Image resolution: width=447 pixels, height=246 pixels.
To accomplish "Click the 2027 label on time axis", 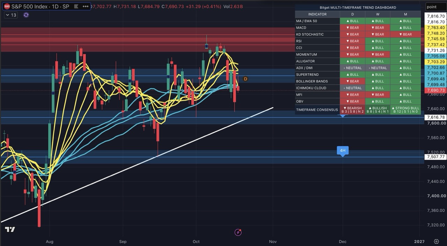I will point(419,241).
